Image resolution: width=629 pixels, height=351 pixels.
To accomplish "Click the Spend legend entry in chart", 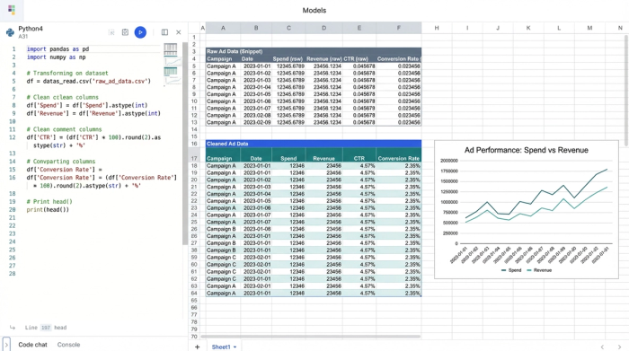I will 511,270.
